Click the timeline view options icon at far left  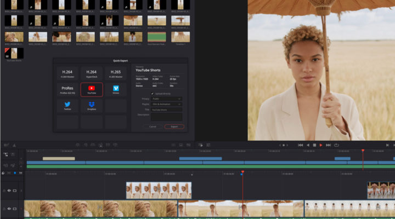coord(6,145)
